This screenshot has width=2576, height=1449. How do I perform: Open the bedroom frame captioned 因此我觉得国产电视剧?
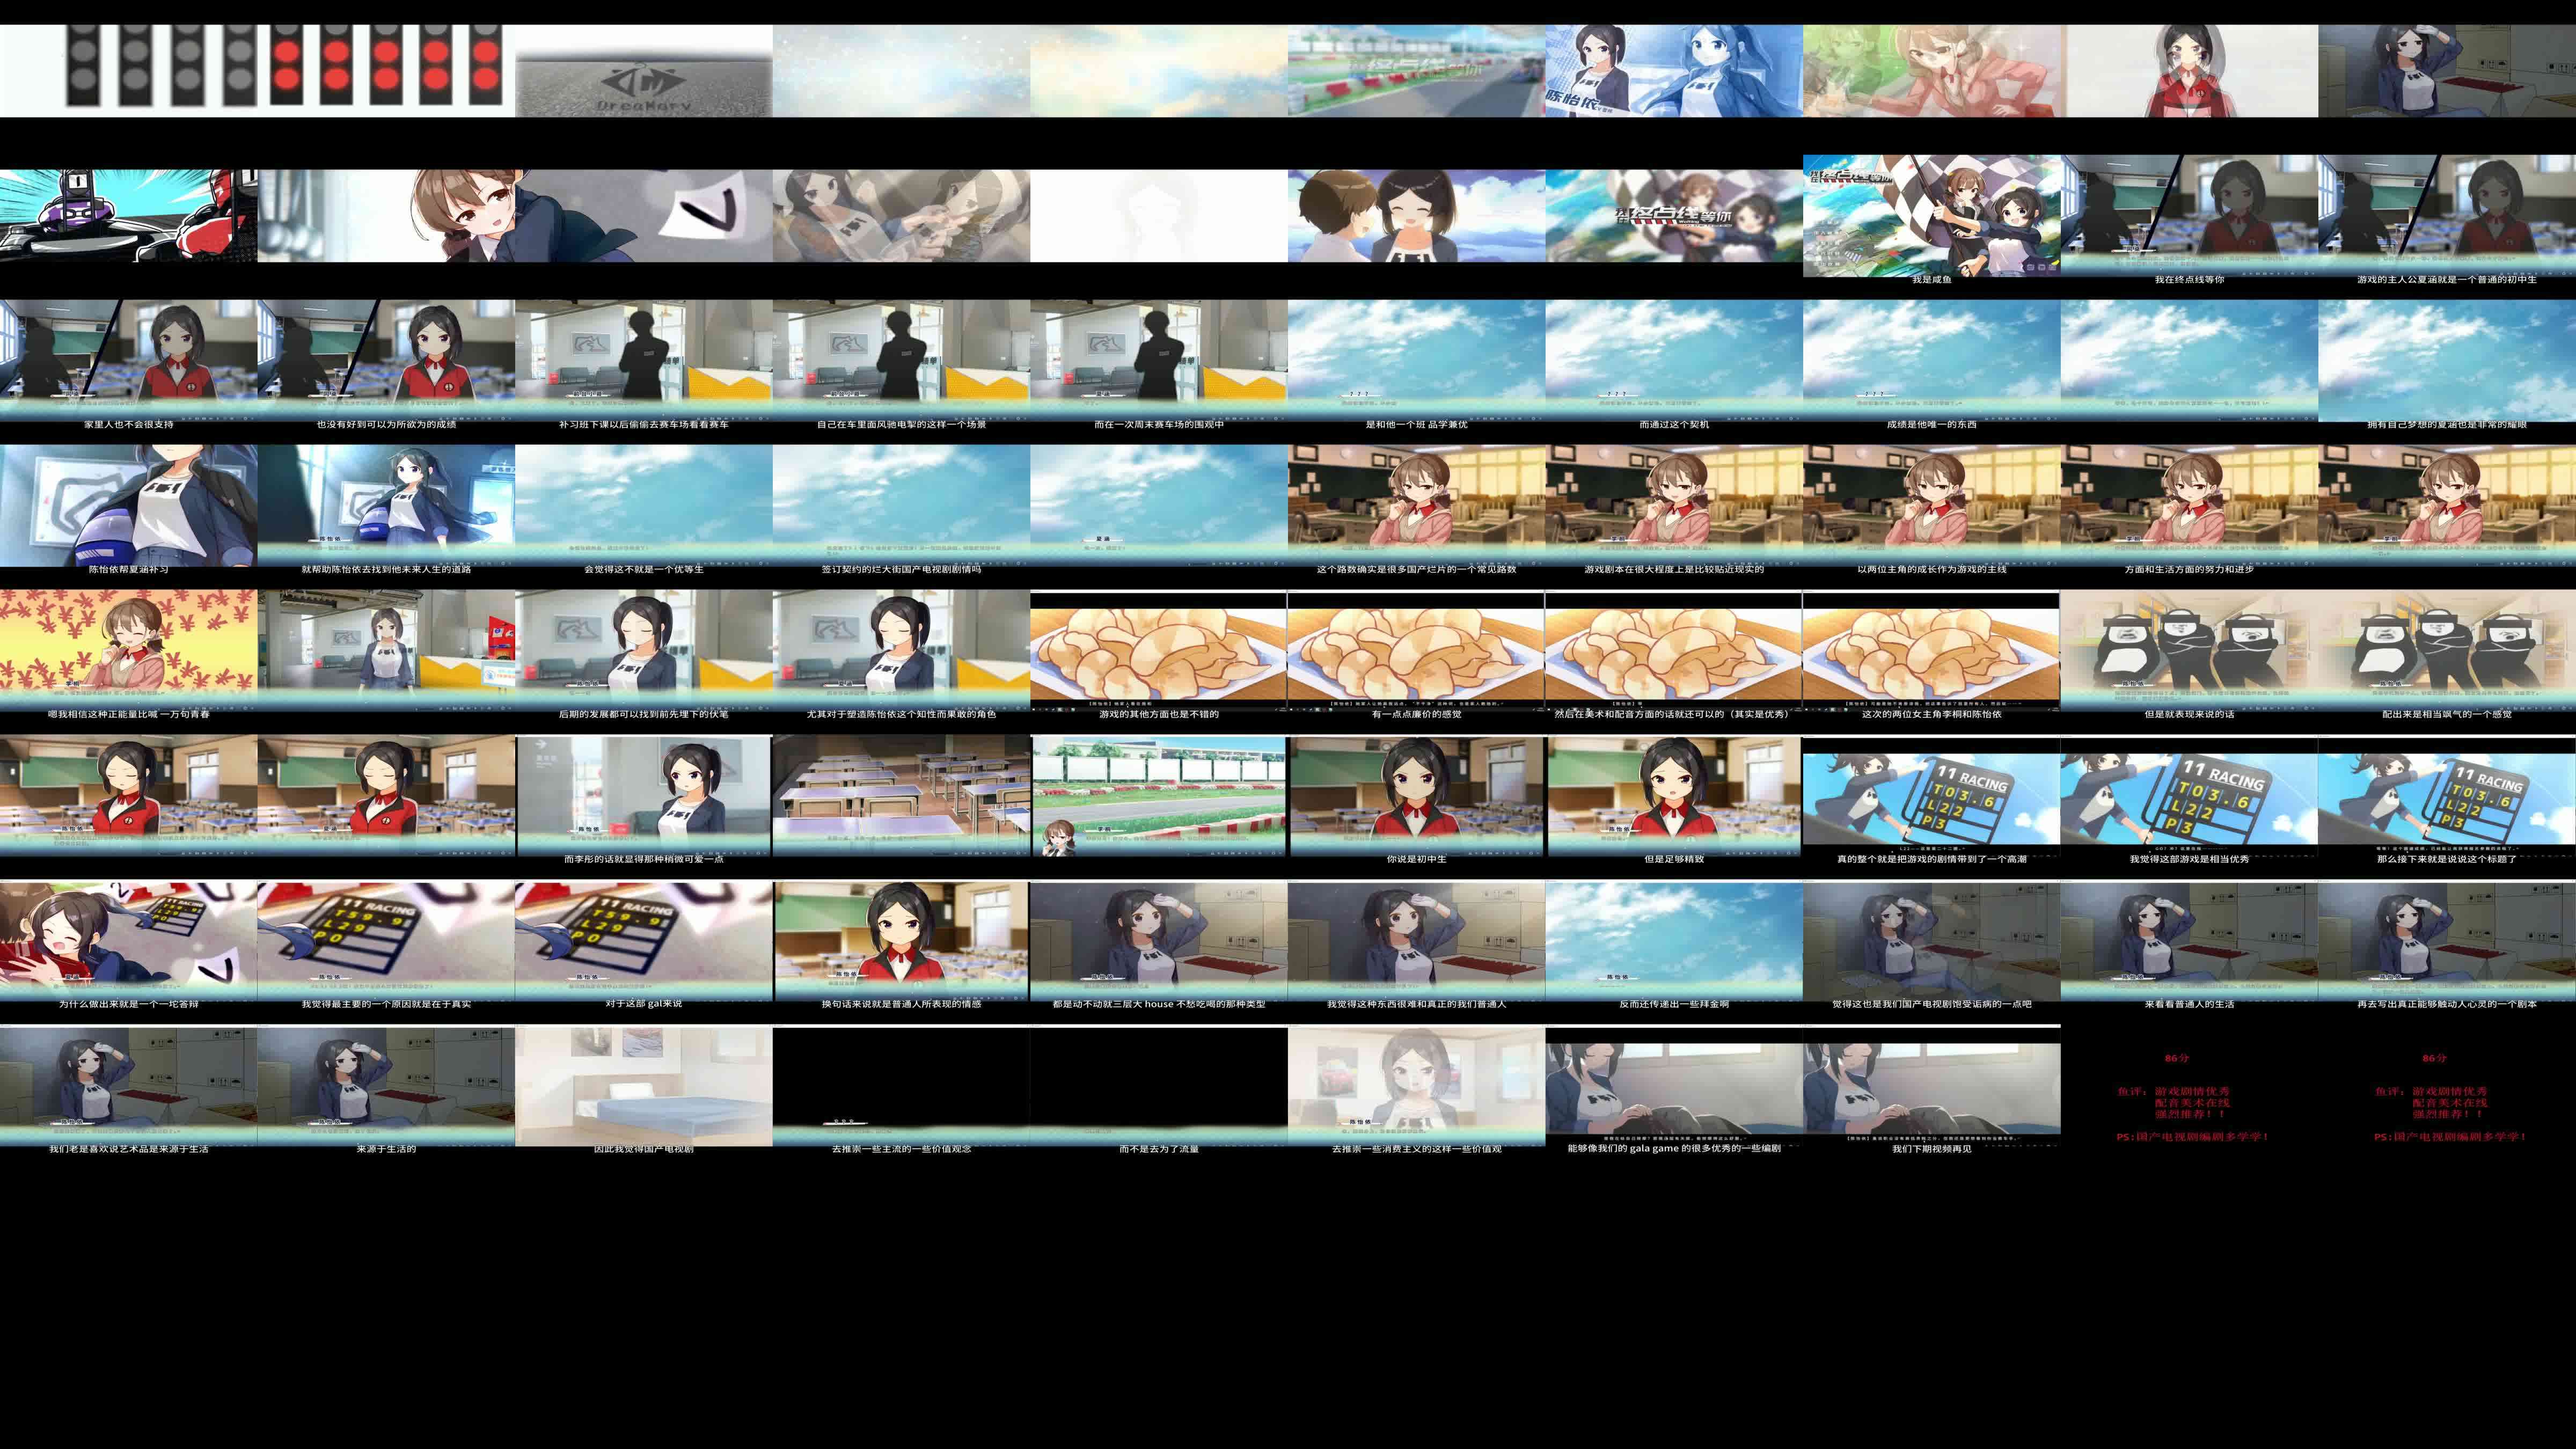coord(644,1086)
